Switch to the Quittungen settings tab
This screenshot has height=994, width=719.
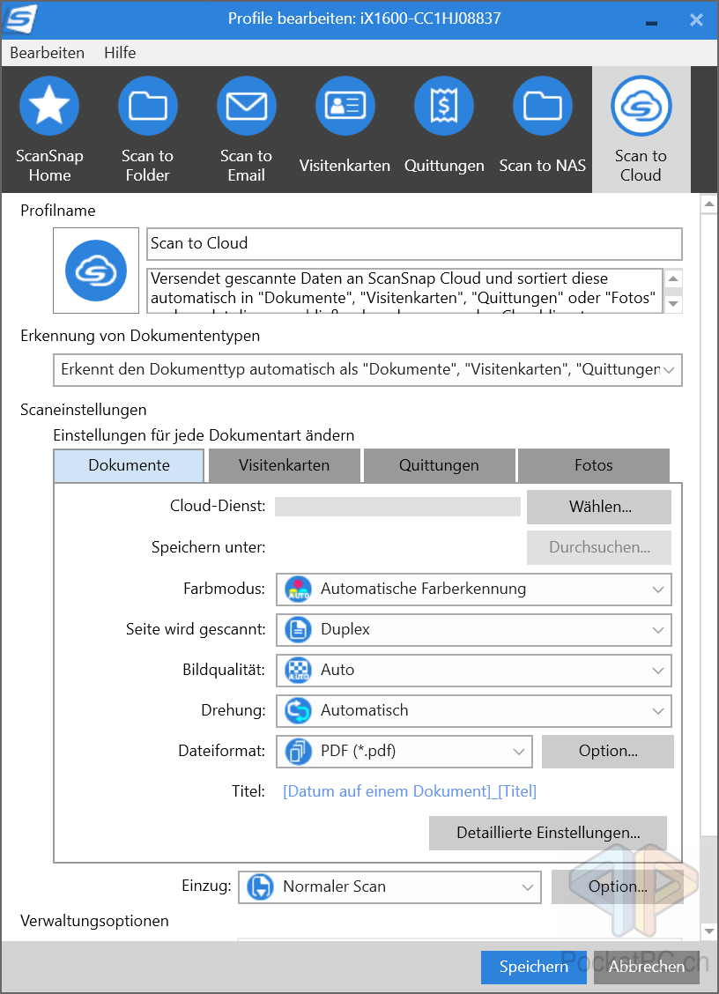(439, 465)
